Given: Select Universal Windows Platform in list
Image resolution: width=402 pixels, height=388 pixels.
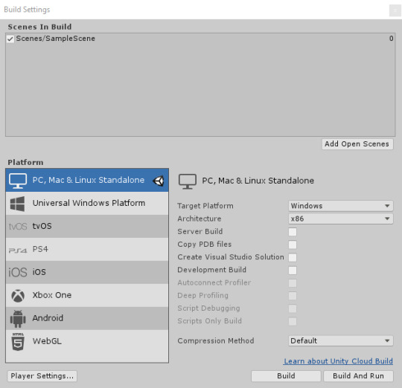Looking at the screenshot, I should (x=87, y=203).
